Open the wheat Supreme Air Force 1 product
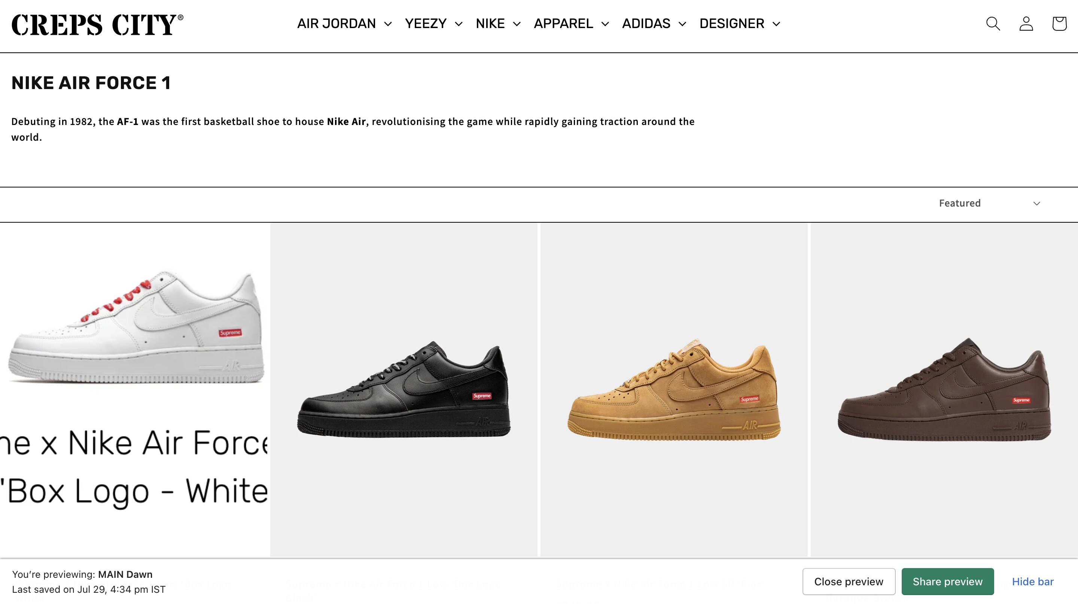Screen dimensions: 1078x604 674,389
